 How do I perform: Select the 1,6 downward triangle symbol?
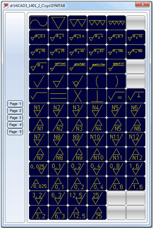pos(136,169)
